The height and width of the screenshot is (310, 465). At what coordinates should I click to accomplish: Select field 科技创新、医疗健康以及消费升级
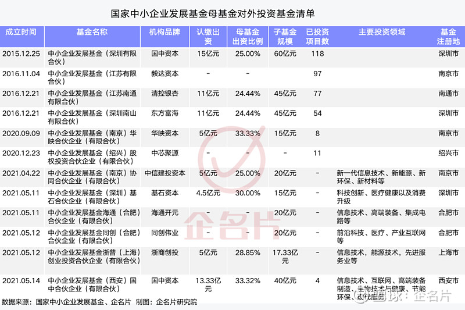381,197
